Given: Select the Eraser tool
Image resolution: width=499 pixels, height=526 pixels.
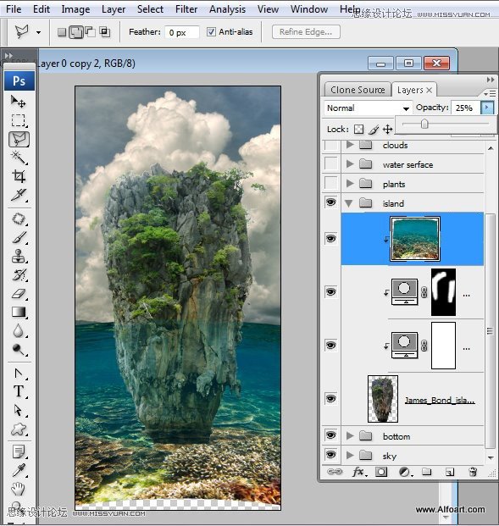Looking at the screenshot, I should (18, 294).
